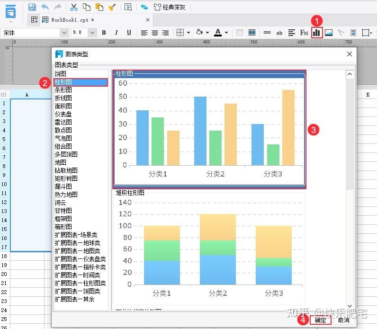Open the fill color dropdown arrow

[x=207, y=33]
